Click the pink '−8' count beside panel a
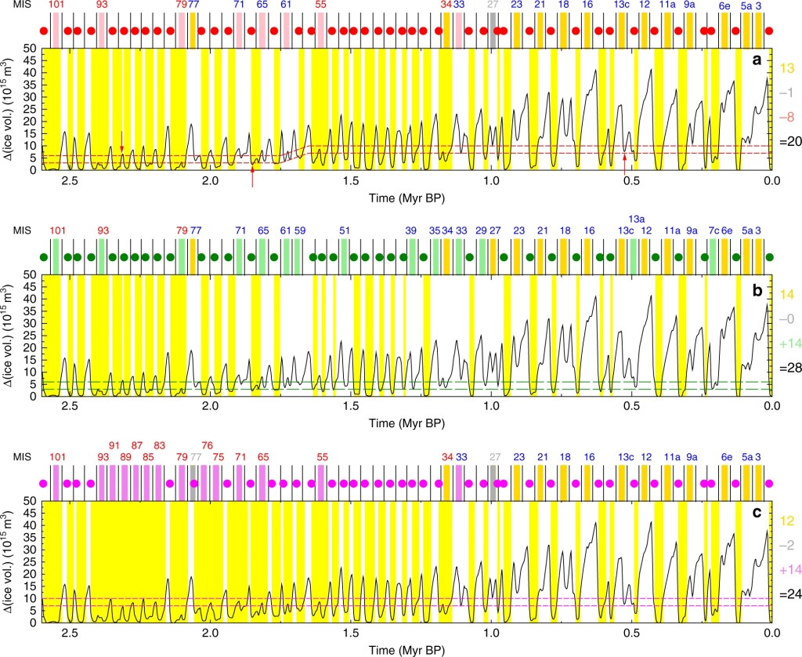The image size is (802, 657). [x=789, y=117]
